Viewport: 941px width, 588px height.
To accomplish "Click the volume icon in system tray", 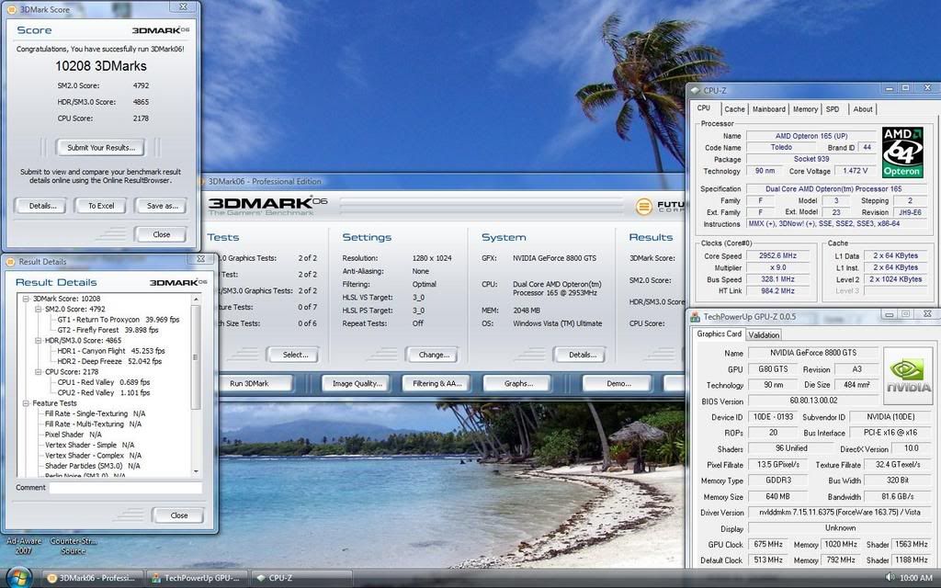I will (890, 577).
